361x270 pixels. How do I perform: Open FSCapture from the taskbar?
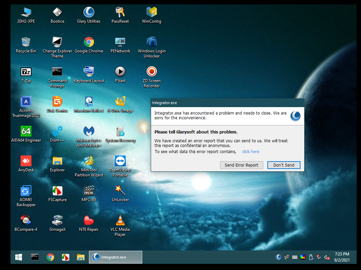tap(65, 257)
